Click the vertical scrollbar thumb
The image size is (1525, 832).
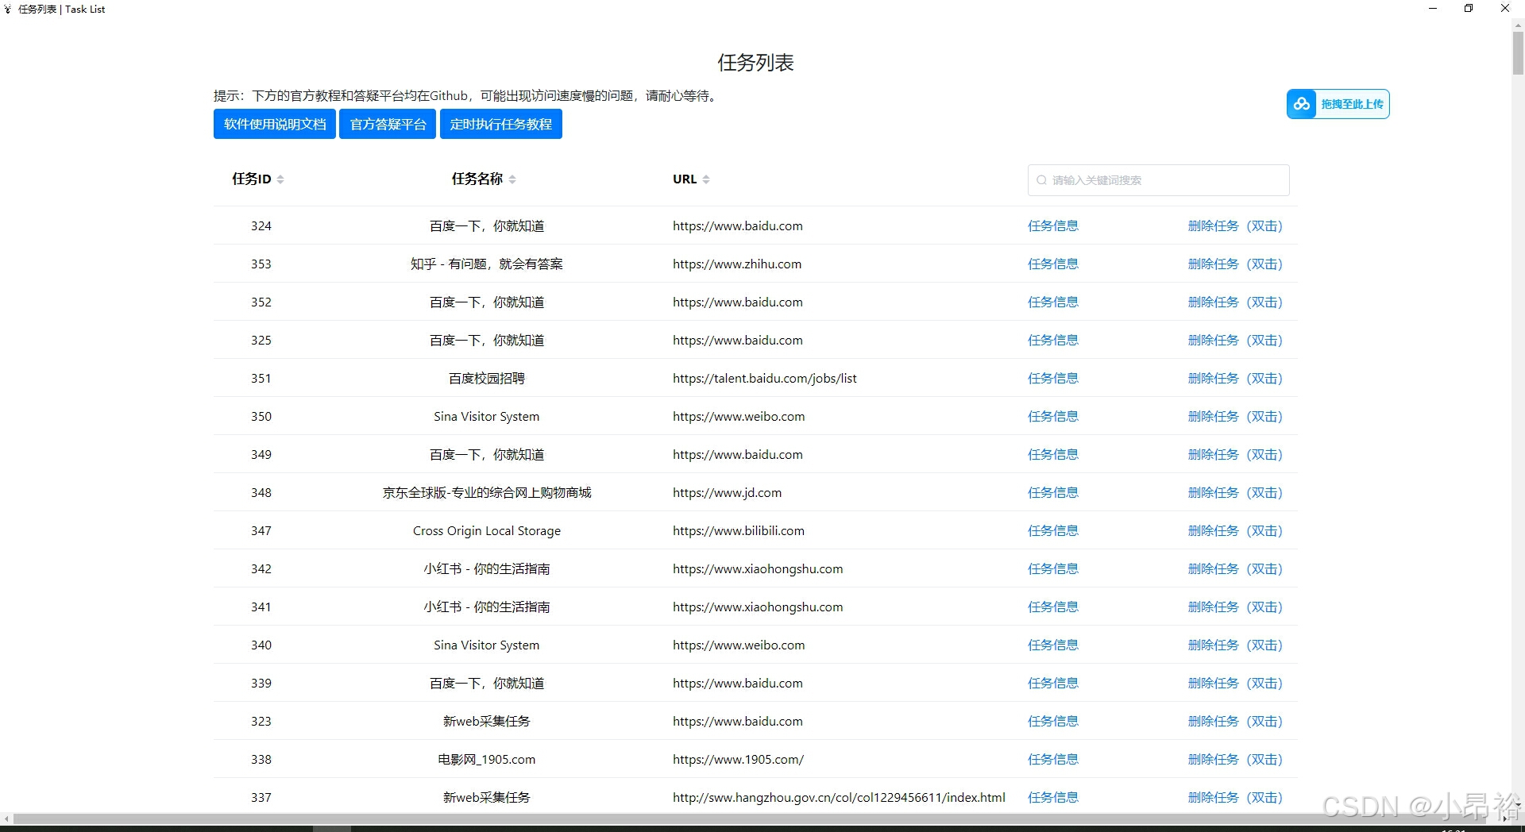coord(1518,52)
